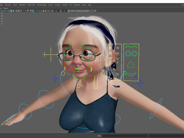Open the UV menu

[71, 5]
